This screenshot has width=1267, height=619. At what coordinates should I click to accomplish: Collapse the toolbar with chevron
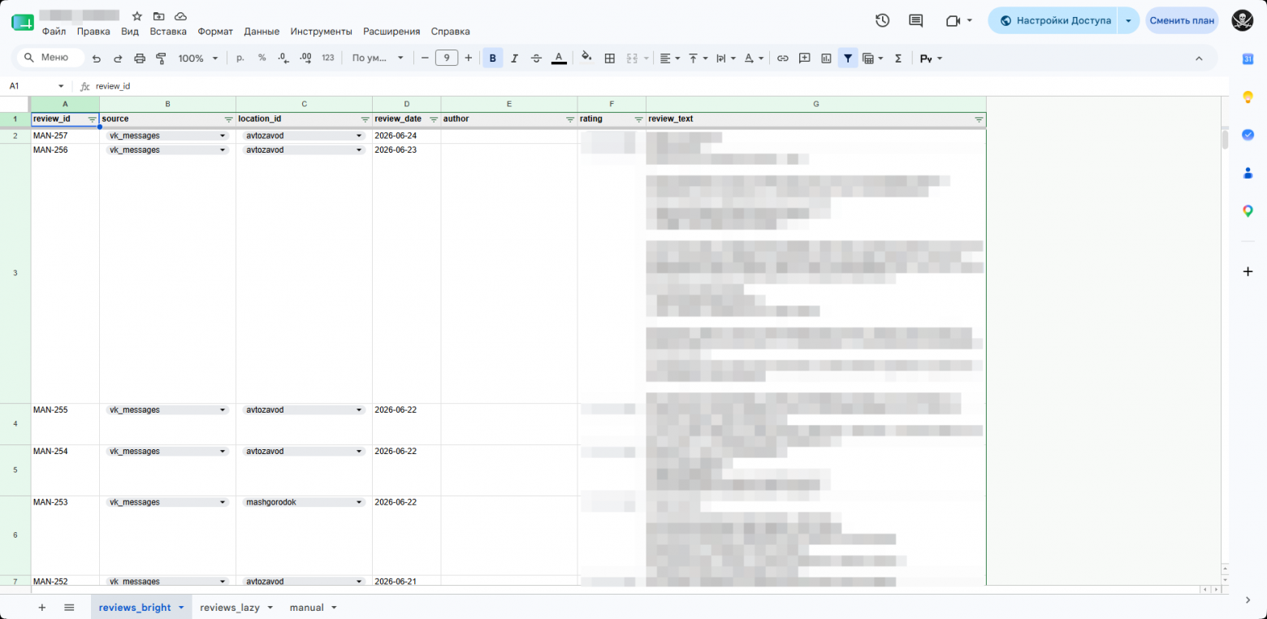point(1199,58)
